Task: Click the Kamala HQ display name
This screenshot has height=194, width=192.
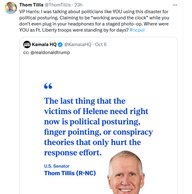Action: (44, 45)
